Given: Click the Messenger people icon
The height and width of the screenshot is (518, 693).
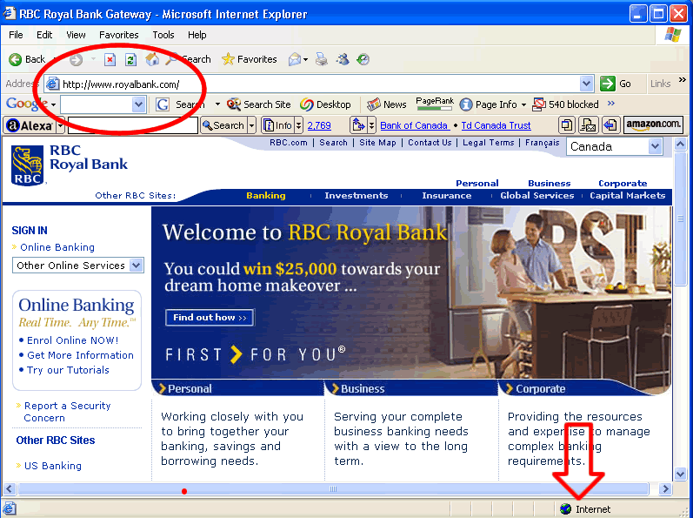Looking at the screenshot, I should point(342,59).
